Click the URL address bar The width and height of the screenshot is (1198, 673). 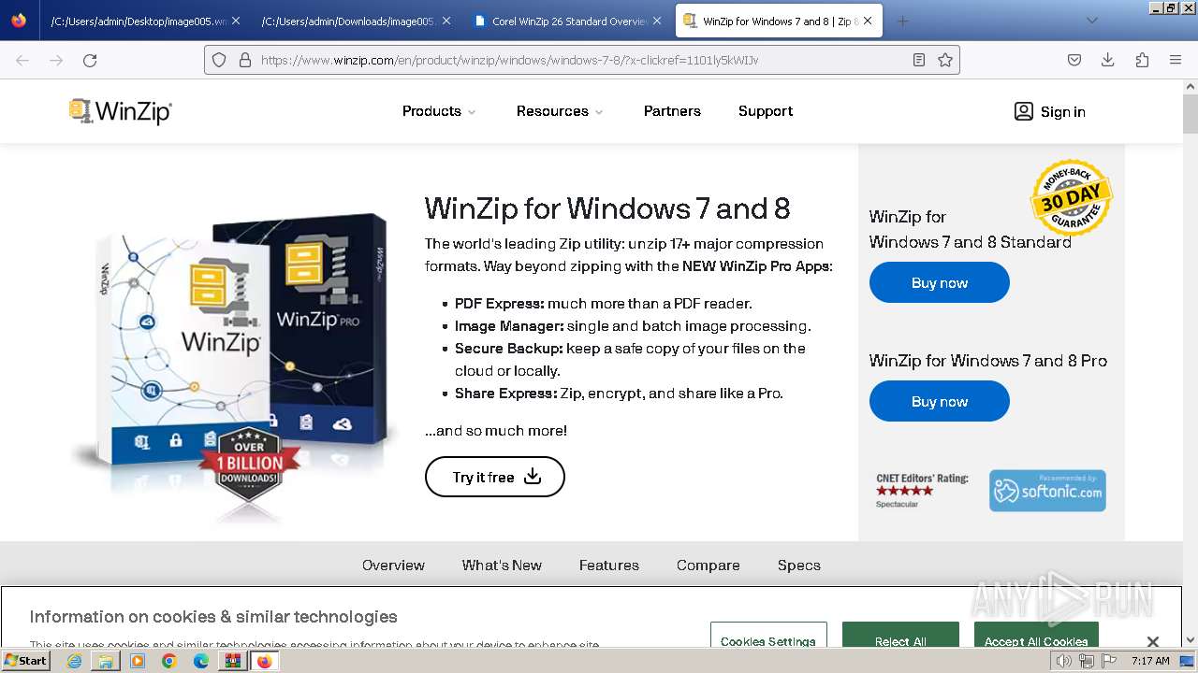pyautogui.click(x=580, y=60)
